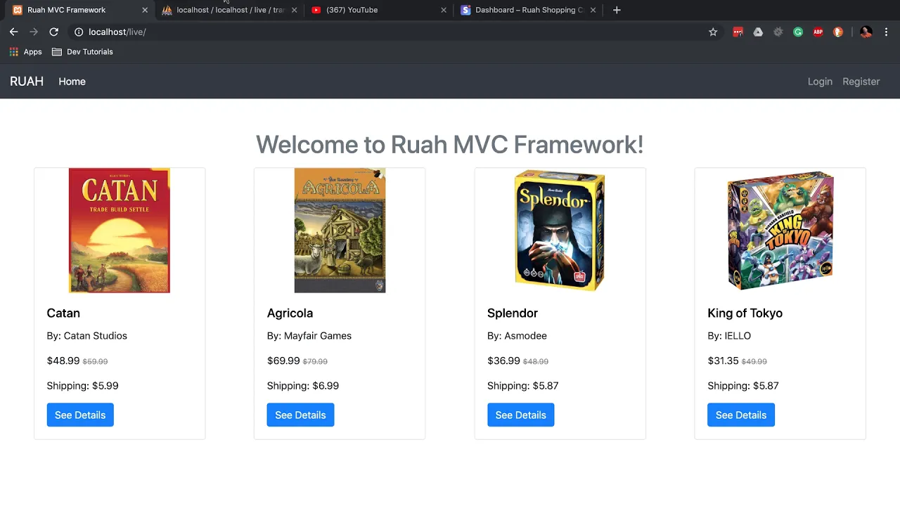View site information icon in address bar
Image resolution: width=900 pixels, height=506 pixels.
(79, 32)
